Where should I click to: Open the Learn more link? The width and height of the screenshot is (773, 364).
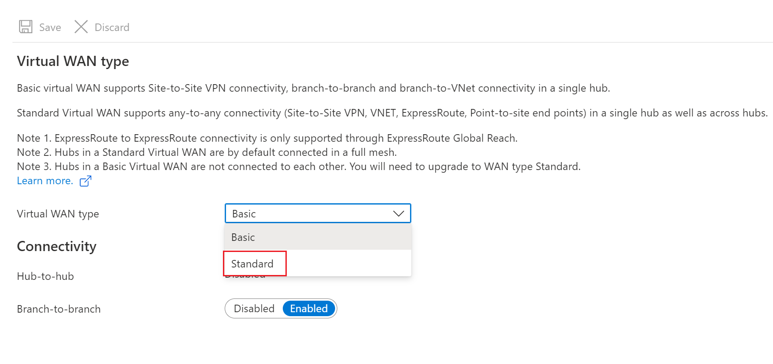(45, 181)
